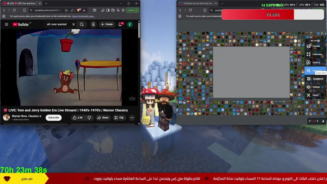Screen dimensions: 327x184
Task: Go back in the YouTube browser window
Action: [4, 10]
